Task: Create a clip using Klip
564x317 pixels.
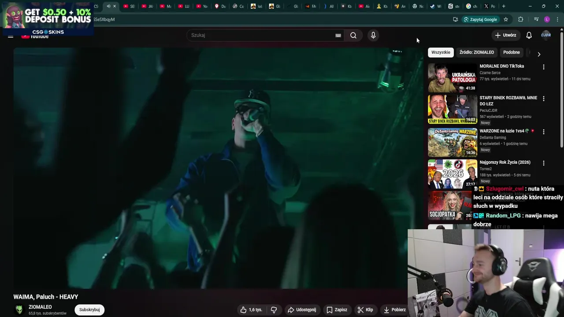Action: [x=365, y=310]
